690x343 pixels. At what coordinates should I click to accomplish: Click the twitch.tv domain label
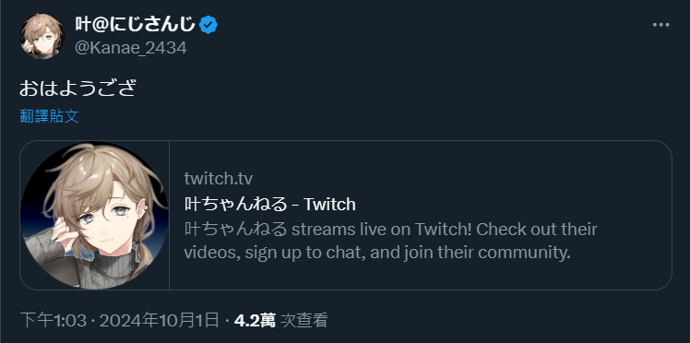point(219,179)
